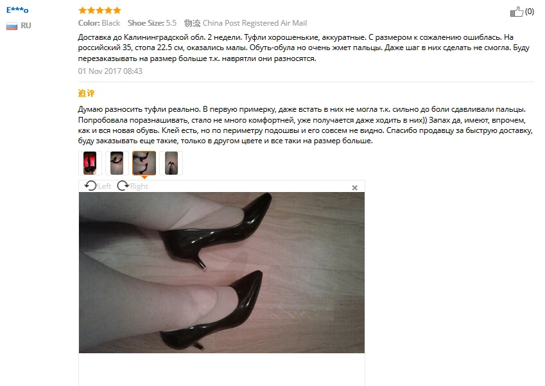Click the five-star rating icons
Viewport: 545px width, 386px height.
(99, 10)
